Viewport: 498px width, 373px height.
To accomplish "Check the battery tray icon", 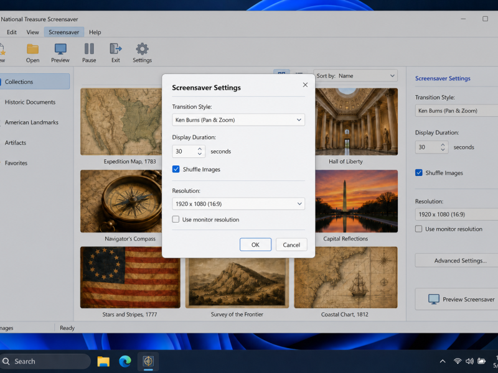I will pyautogui.click(x=481, y=361).
